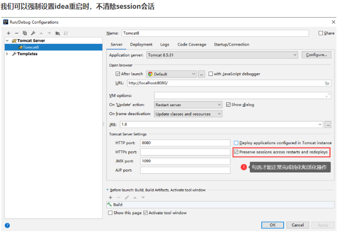Click URL field with localhost:8080
Screen dimensions: 337x232
[x=229, y=83]
